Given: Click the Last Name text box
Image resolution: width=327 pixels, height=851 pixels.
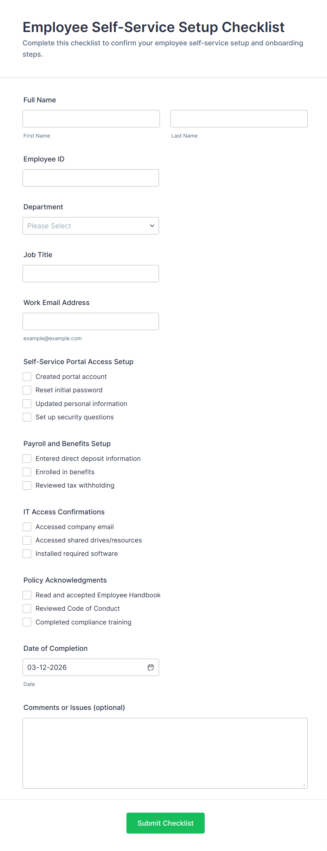Looking at the screenshot, I should 239,119.
